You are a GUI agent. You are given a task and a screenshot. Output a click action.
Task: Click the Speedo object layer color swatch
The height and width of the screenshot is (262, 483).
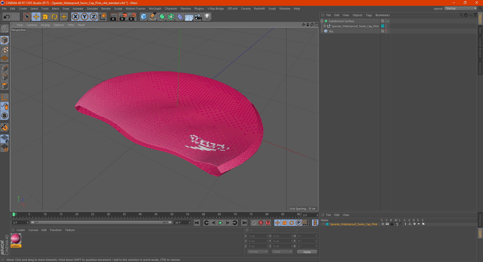[x=383, y=26]
